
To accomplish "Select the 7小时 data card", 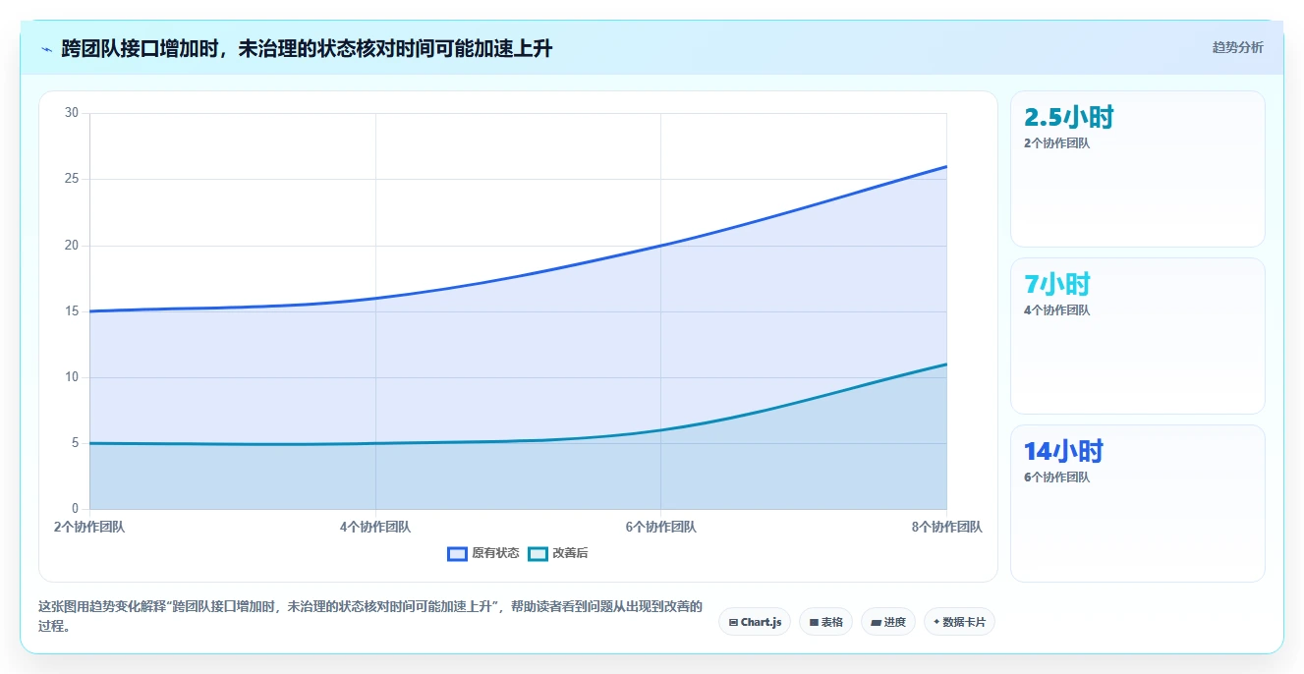I will point(1137,336).
